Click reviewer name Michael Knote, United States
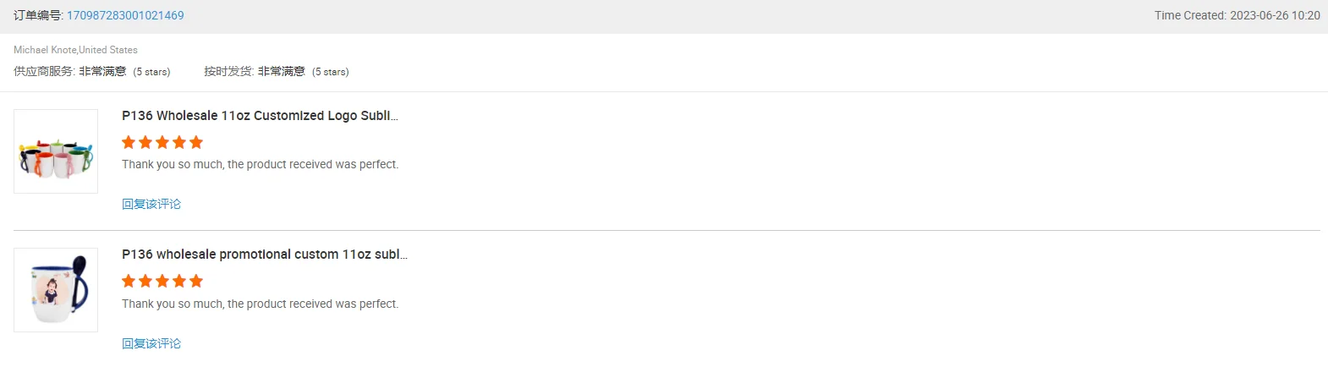 [x=75, y=50]
